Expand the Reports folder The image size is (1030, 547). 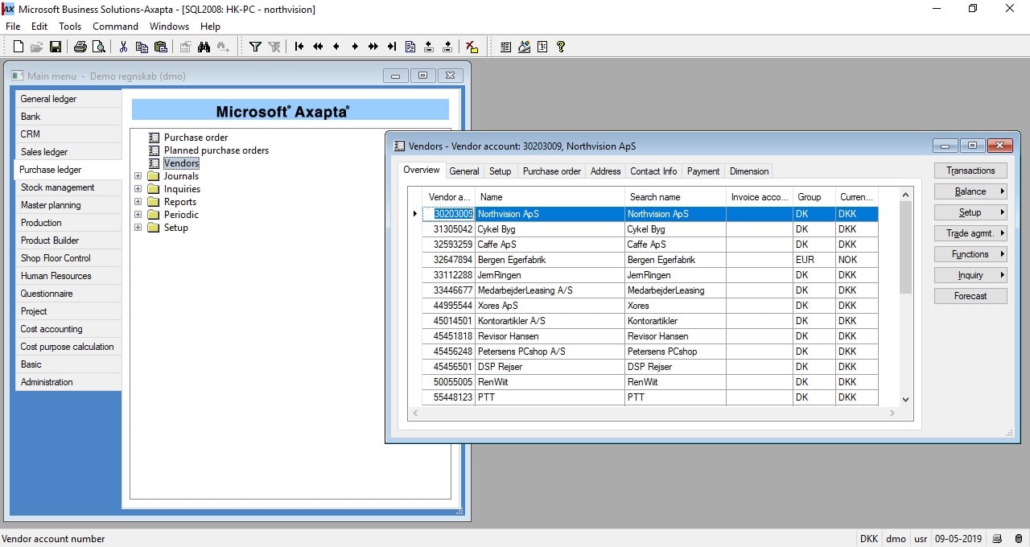point(138,202)
